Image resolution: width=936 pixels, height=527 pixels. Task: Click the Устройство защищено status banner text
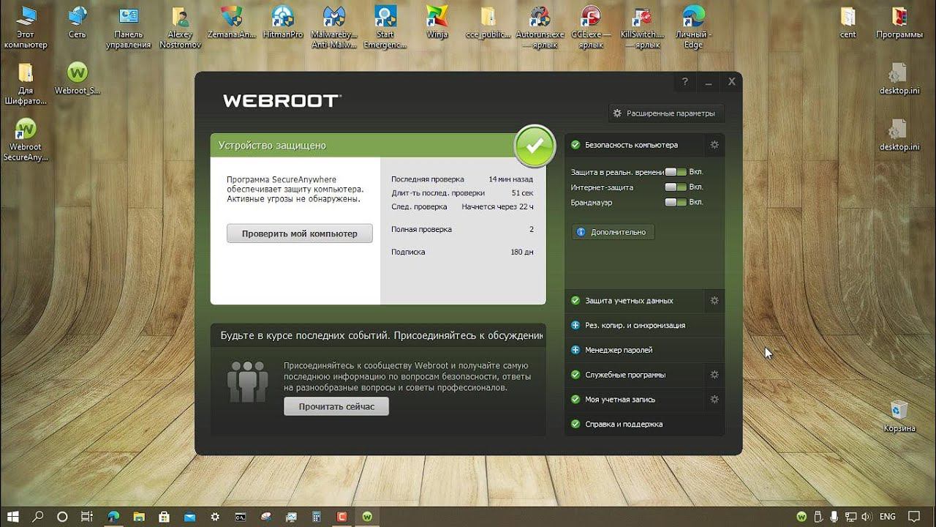click(x=272, y=146)
